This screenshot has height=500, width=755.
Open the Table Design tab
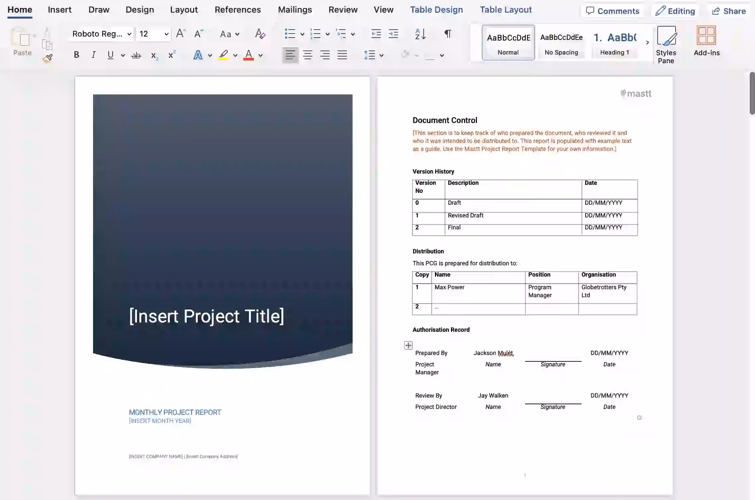[436, 10]
